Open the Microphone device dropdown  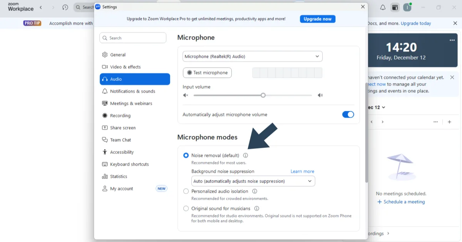(252, 57)
